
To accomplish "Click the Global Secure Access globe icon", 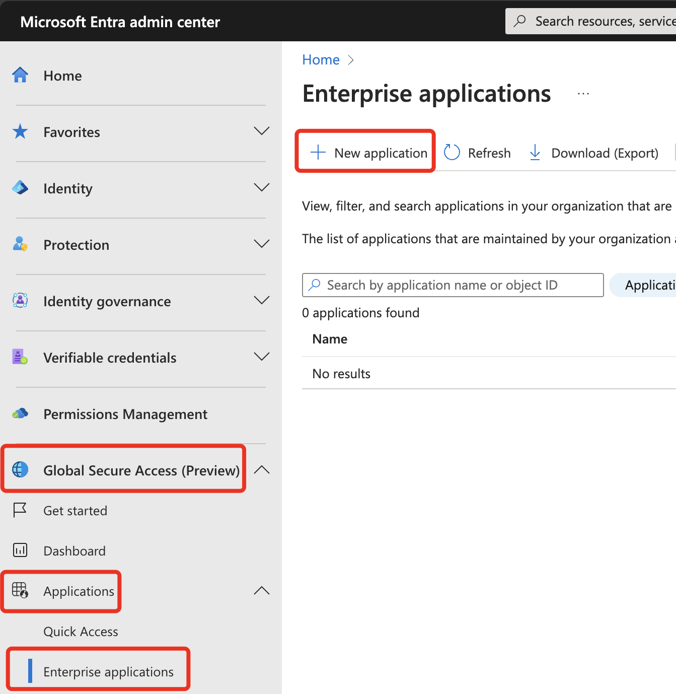I will click(x=20, y=469).
